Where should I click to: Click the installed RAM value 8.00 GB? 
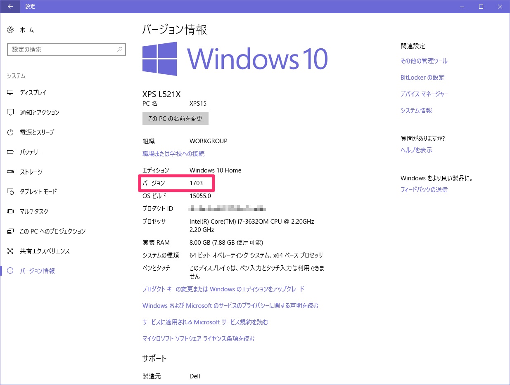pos(226,243)
